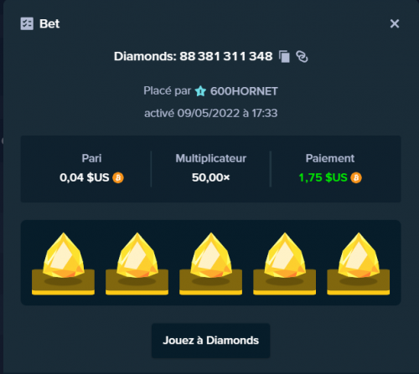419x374 pixels.
Task: Click the Jouez à Diamonds button
Action: click(210, 341)
